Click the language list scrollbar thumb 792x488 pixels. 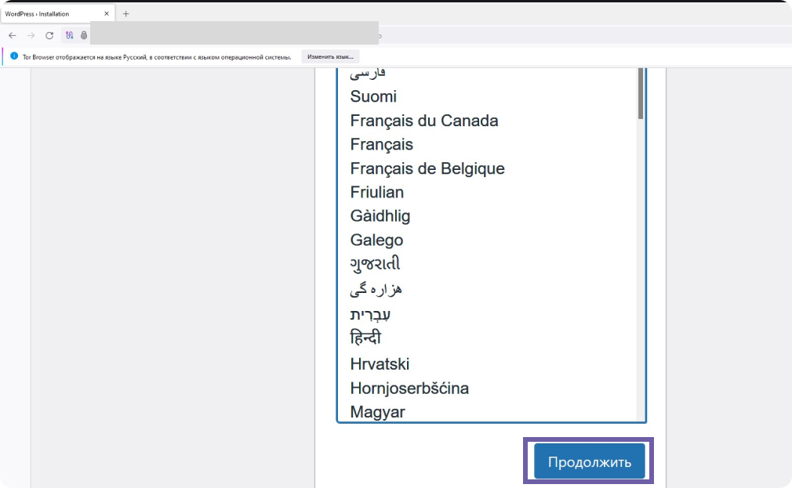point(641,92)
